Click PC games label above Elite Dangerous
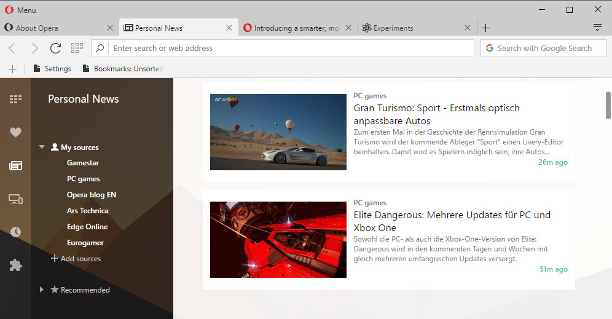612x319 pixels. click(370, 203)
